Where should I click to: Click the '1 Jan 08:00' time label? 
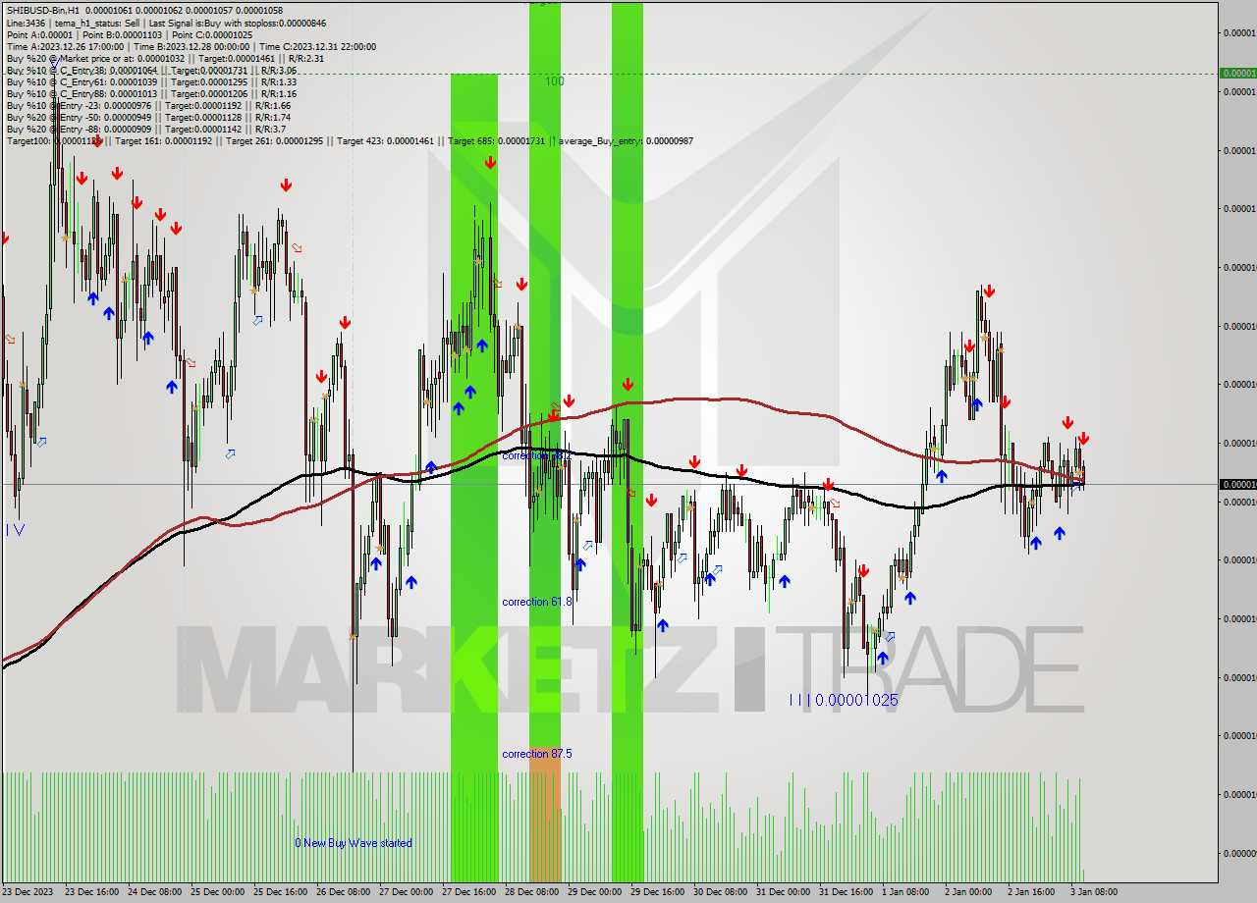coord(905,892)
